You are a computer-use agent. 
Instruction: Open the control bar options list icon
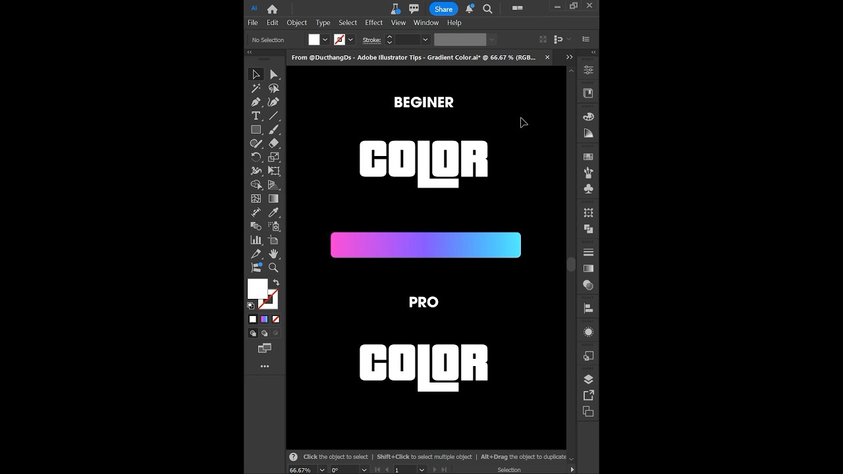click(x=586, y=39)
